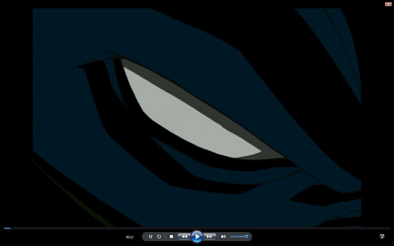Image resolution: width=394 pixels, height=246 pixels.
Task: Turn shuffle on in player controls
Action: [150, 237]
